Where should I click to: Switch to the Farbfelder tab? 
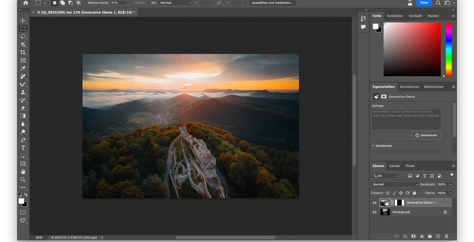pos(395,15)
